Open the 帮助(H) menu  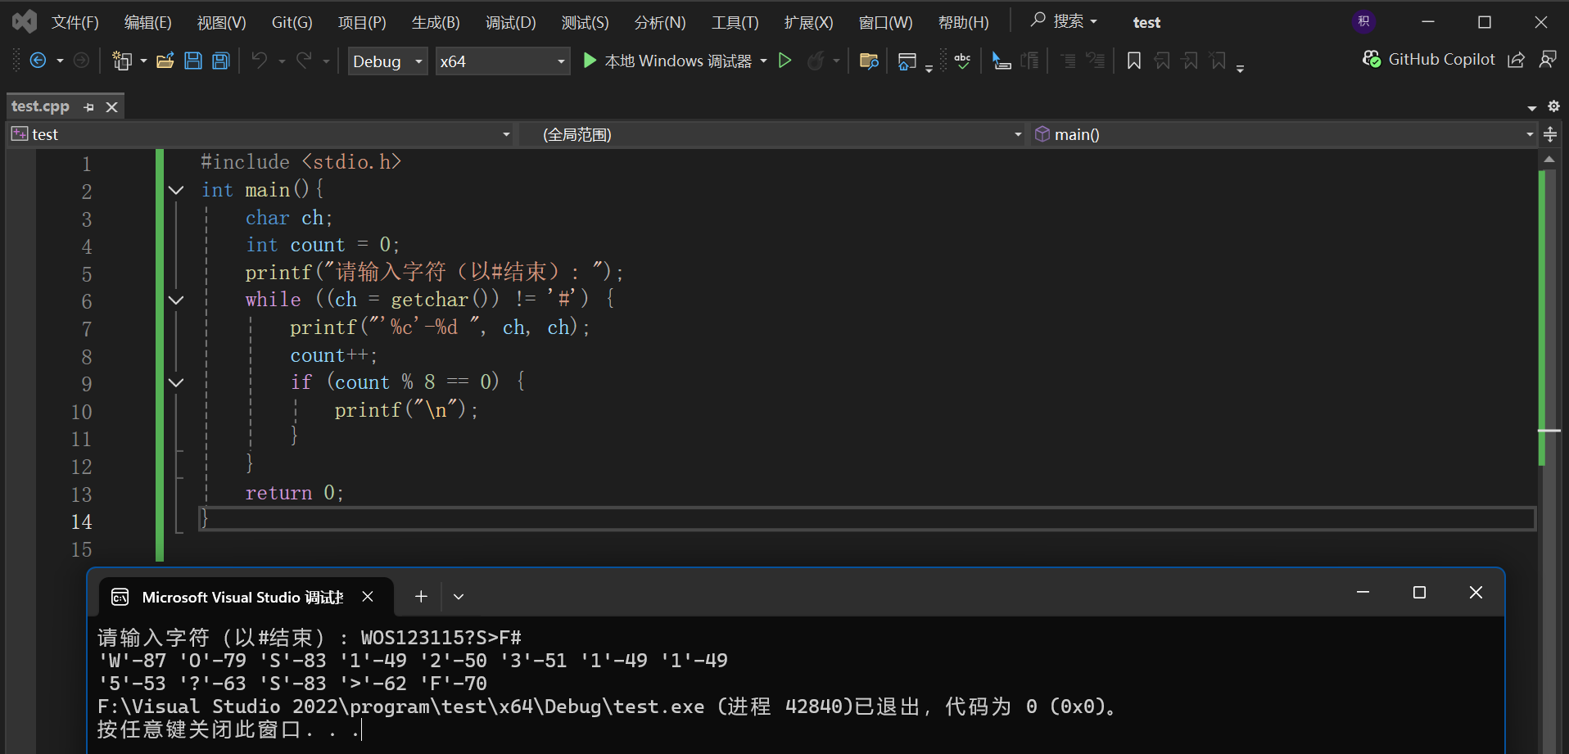click(x=964, y=23)
